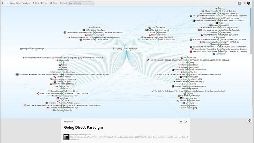Click the pencil edit button in the notes panel
This screenshot has height=143, width=254.
[186, 122]
